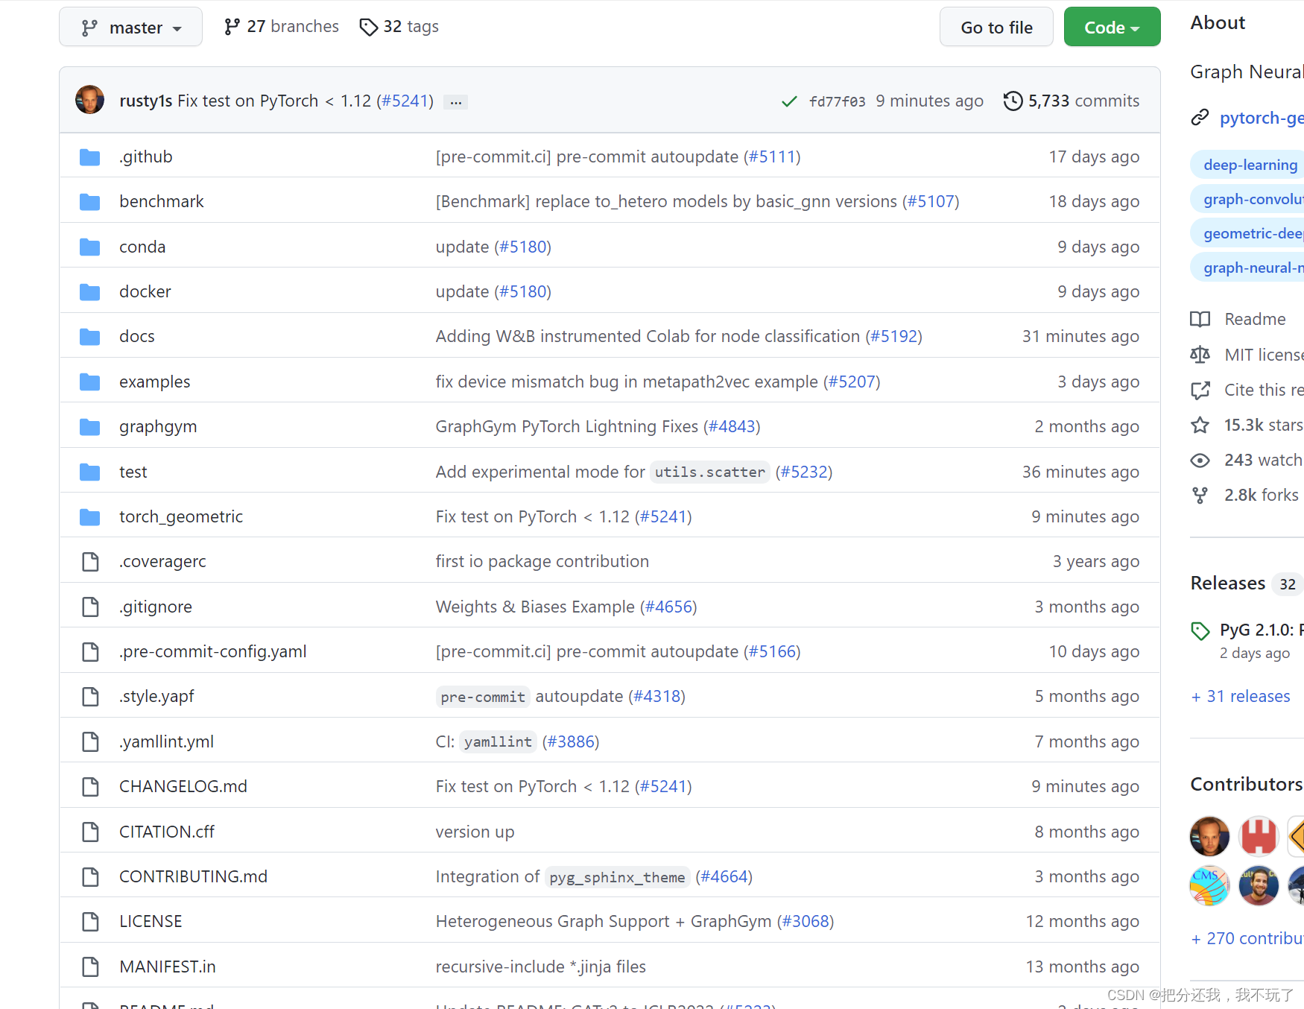Click the Readme book icon
1304x1009 pixels.
(1200, 319)
